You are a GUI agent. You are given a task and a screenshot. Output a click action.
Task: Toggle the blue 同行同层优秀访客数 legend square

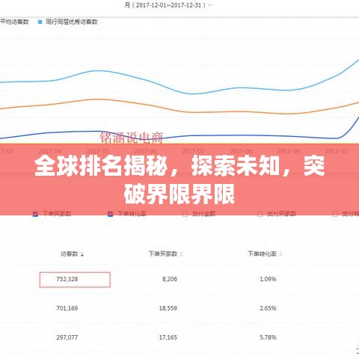[x=40, y=22]
